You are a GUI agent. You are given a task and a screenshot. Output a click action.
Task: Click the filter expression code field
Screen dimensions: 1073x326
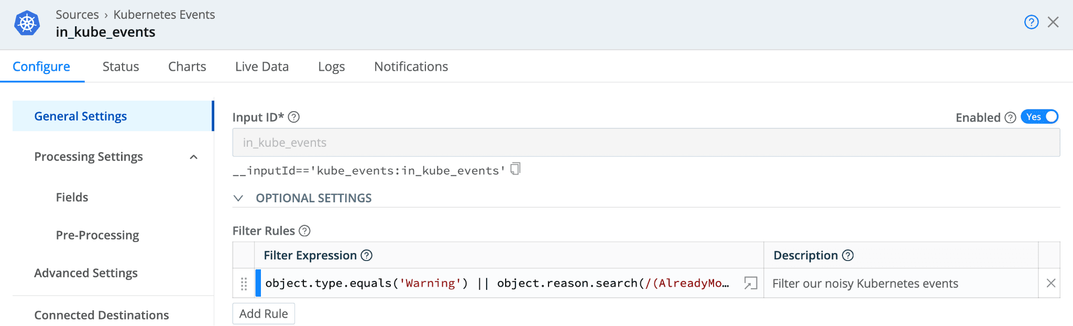pos(497,284)
